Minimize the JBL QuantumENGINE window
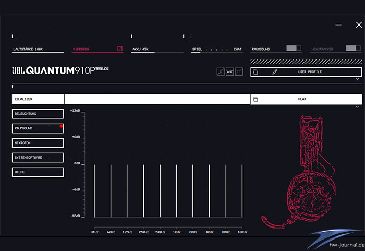365x251 pixels. pos(338,25)
